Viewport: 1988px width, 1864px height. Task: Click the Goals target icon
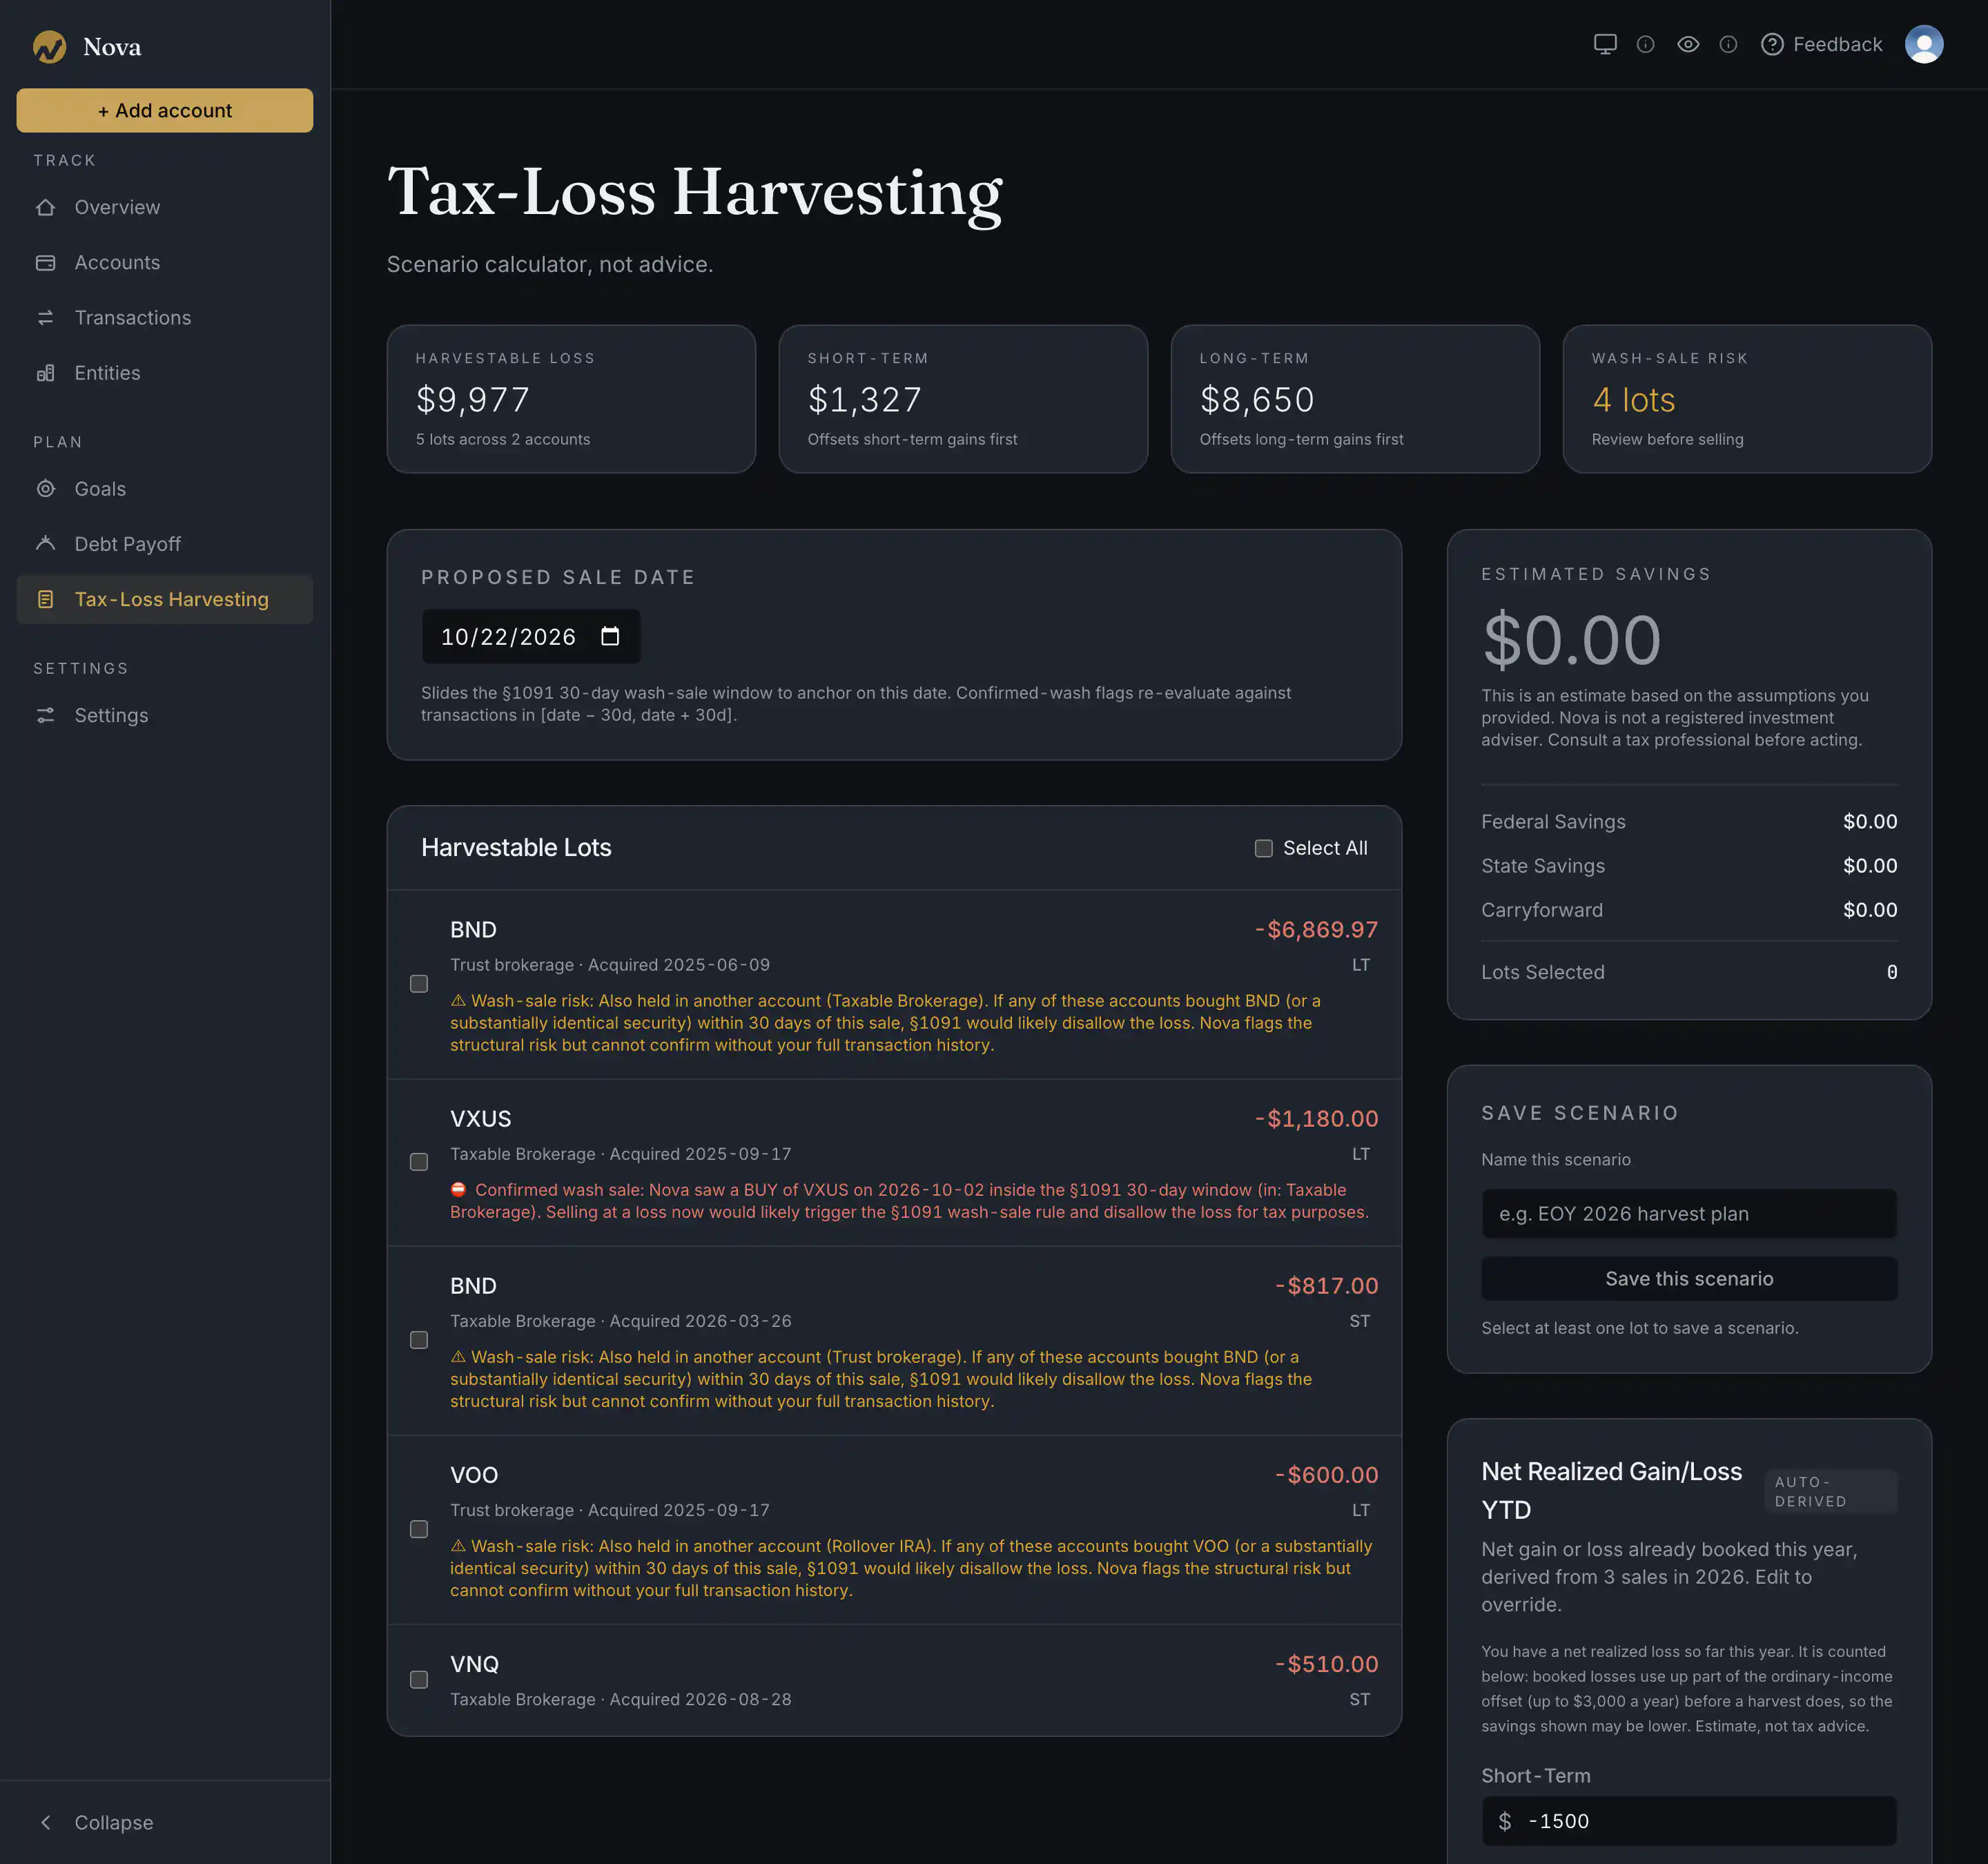pos(45,489)
